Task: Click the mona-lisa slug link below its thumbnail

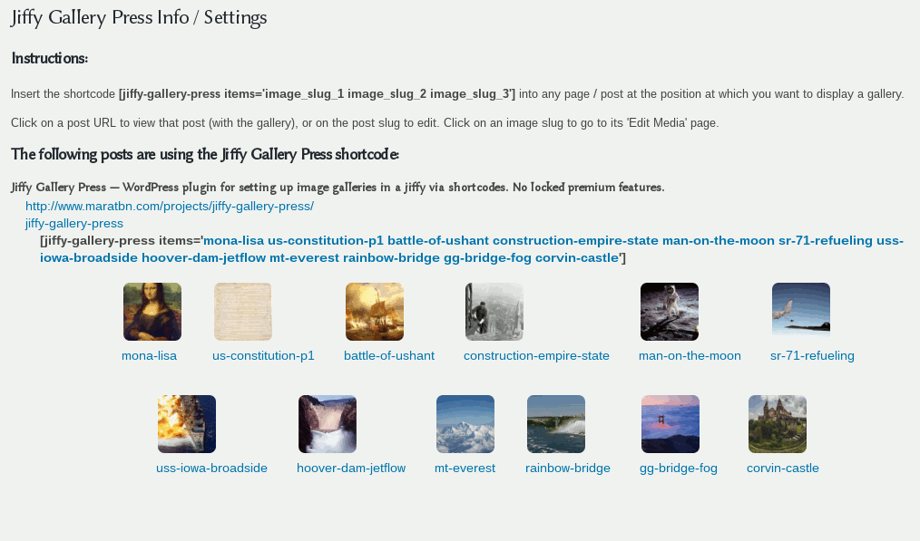Action: [149, 355]
